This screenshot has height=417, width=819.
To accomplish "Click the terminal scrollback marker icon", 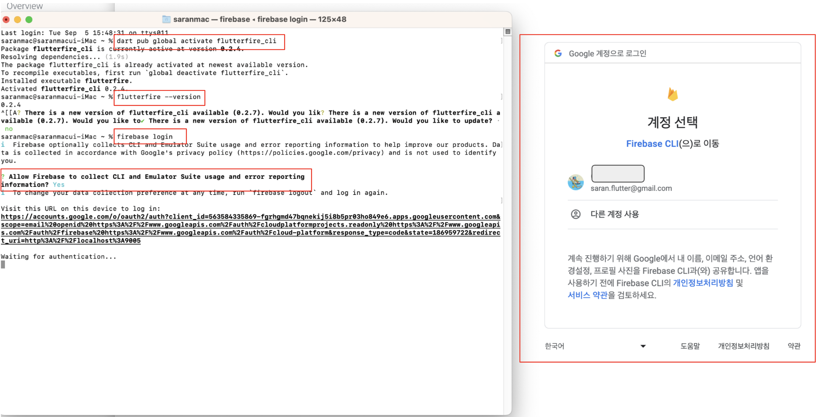I will [x=507, y=32].
